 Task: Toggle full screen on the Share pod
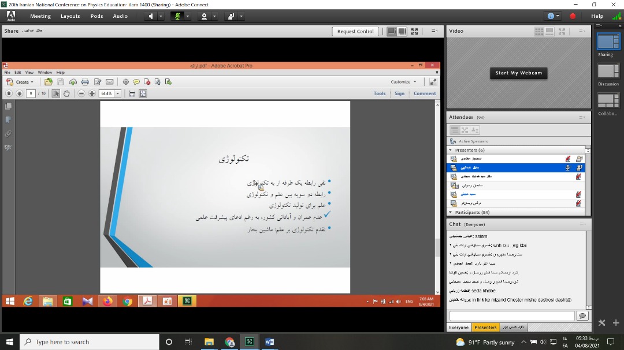414,31
